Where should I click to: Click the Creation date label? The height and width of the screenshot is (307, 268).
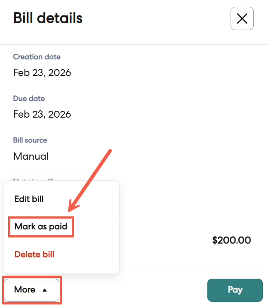coord(37,57)
